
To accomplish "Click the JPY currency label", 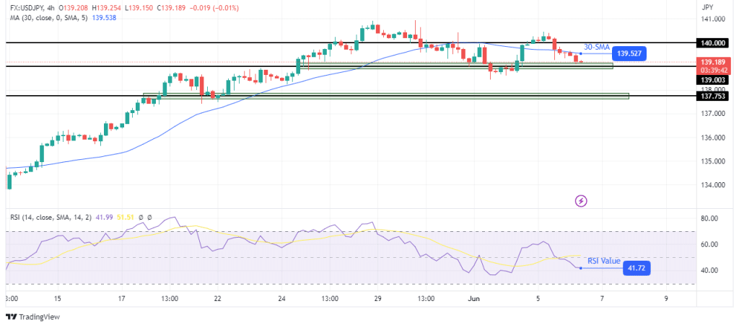I will click(x=708, y=8).
